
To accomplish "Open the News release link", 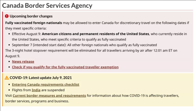I will 23,62.
